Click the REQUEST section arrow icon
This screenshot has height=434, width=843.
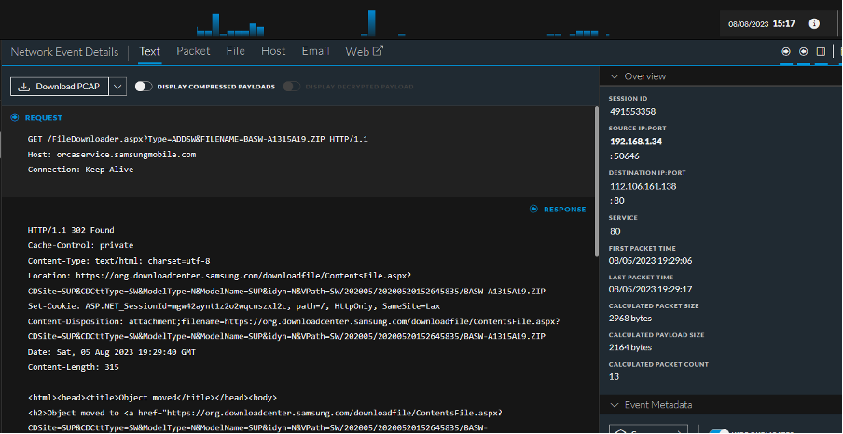15,118
